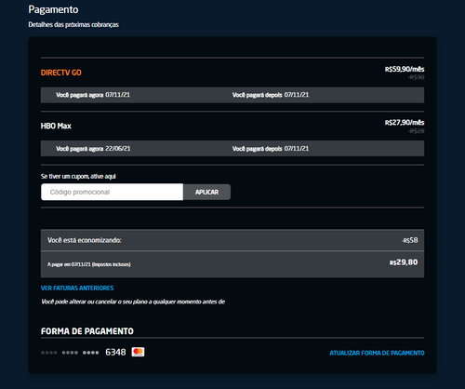465x389 pixels.
Task: Click HBO Max Você pagará agora 22/06/21
Action: 93,149
